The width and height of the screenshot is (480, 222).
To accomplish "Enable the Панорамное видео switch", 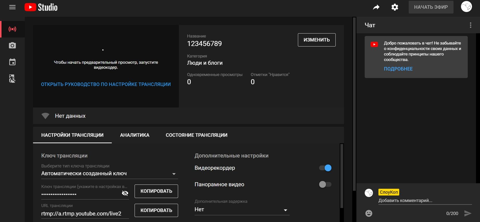I will 325,184.
